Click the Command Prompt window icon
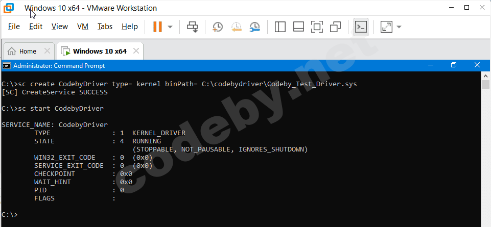 (x=7, y=66)
